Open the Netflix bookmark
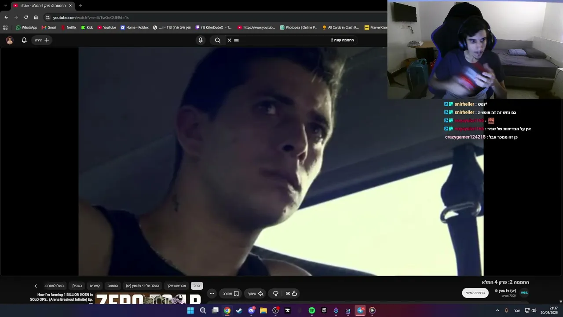Viewport: 563px width, 317px height. pyautogui.click(x=69, y=27)
